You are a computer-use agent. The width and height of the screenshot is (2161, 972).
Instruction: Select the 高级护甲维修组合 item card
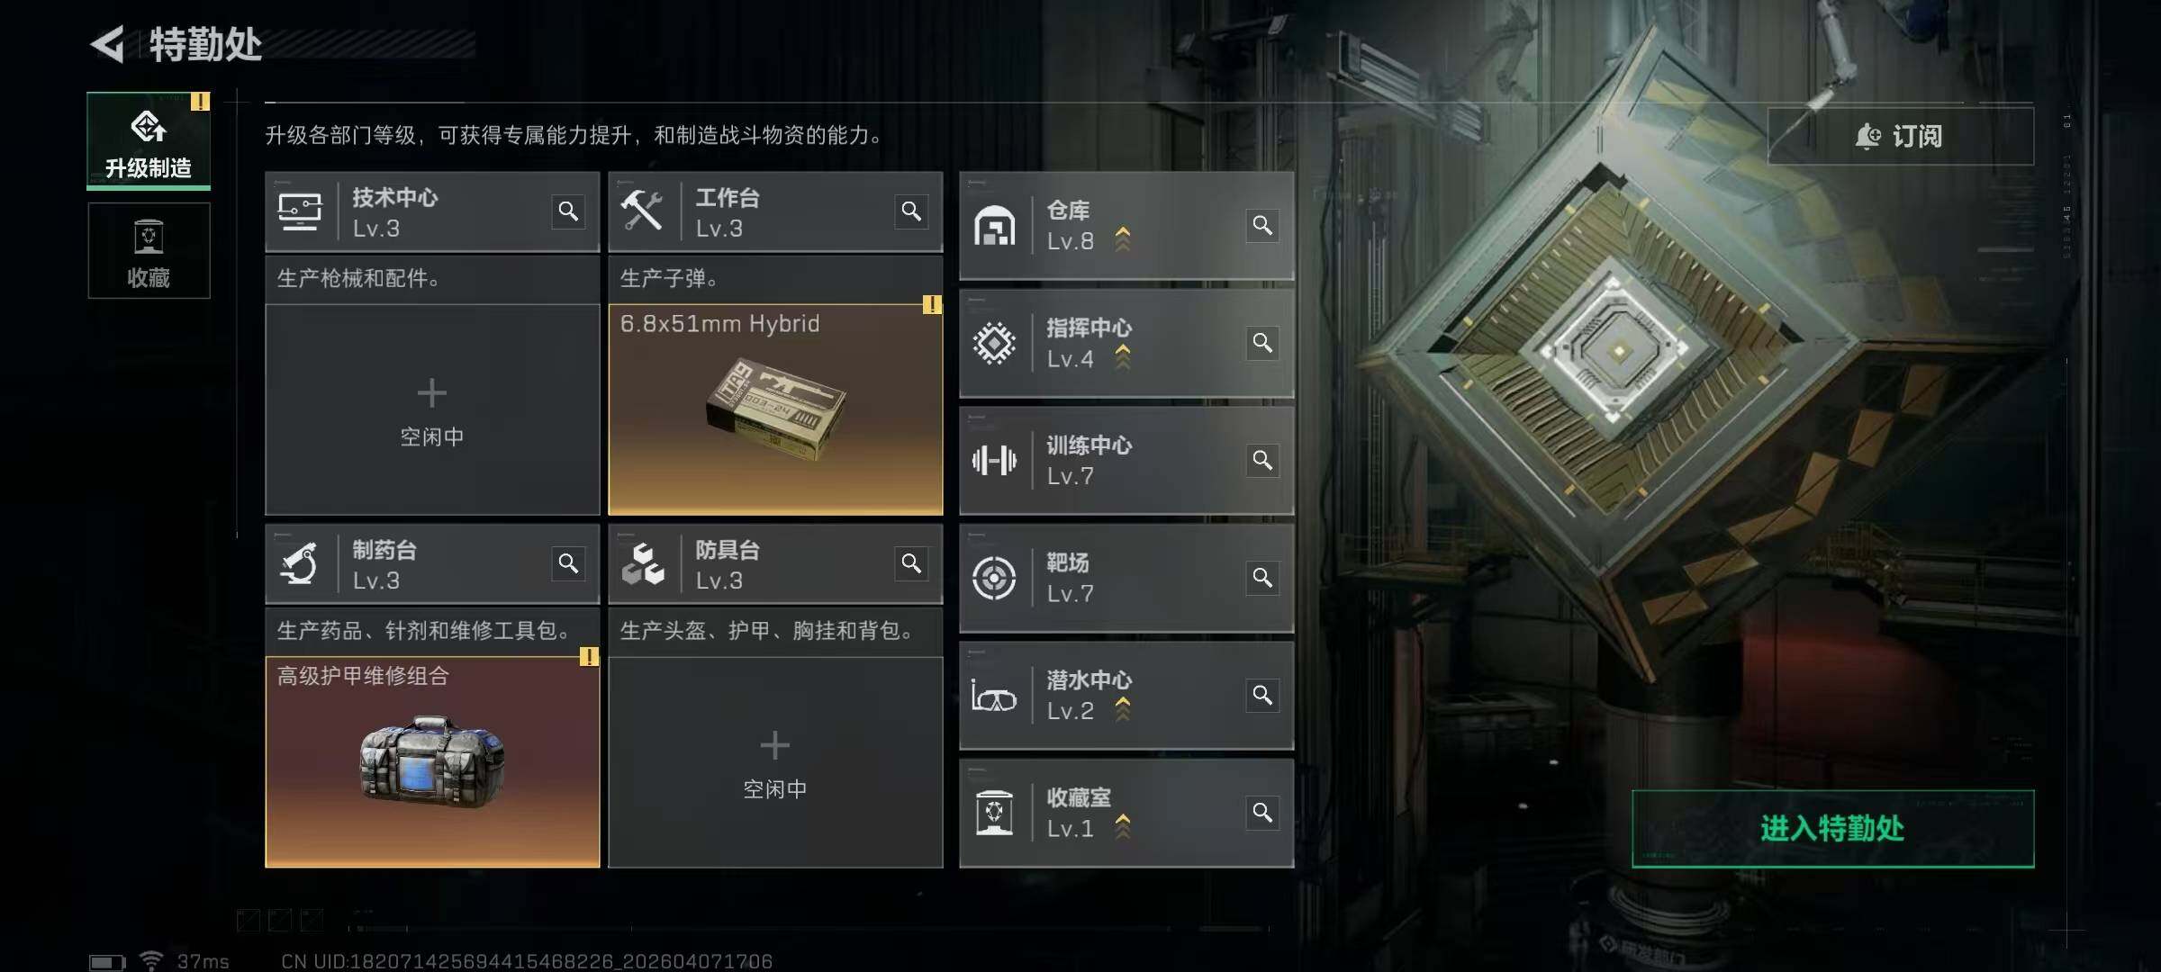tap(432, 762)
